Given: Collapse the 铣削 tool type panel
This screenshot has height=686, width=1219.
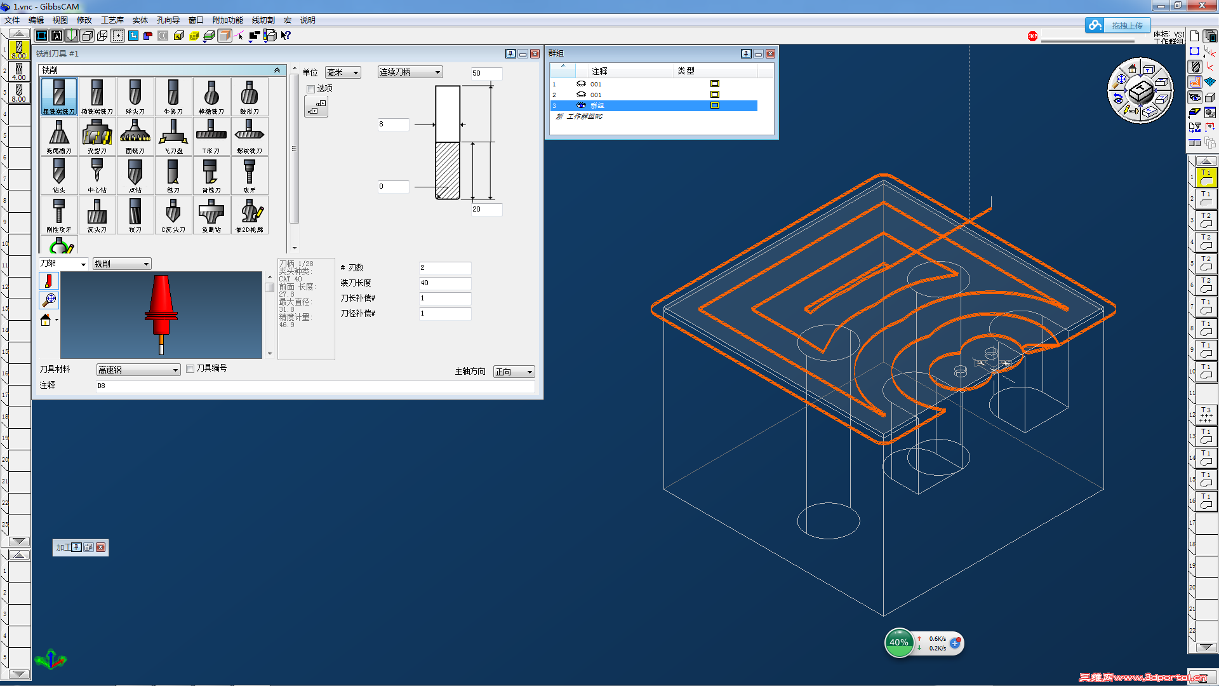Looking at the screenshot, I should (277, 70).
